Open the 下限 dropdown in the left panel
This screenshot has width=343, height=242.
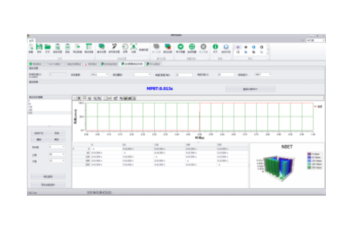click(57, 161)
